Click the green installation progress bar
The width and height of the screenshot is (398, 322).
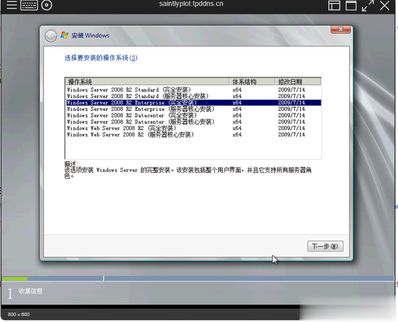point(15,279)
